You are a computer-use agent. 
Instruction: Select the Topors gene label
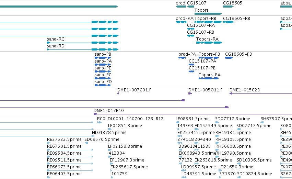click(201, 10)
